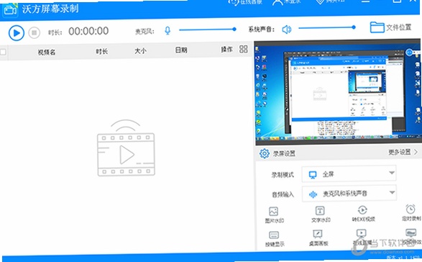Expand the 录制模式 full screen dropdown
Viewport: 422px width, 262px height.
[349, 174]
